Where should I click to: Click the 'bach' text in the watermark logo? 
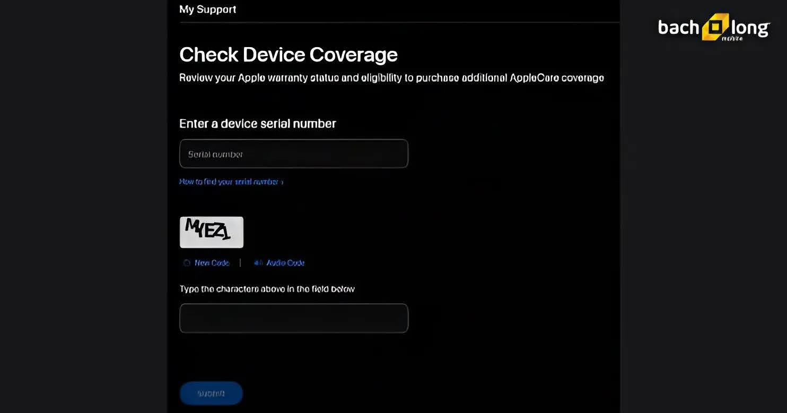pos(678,28)
